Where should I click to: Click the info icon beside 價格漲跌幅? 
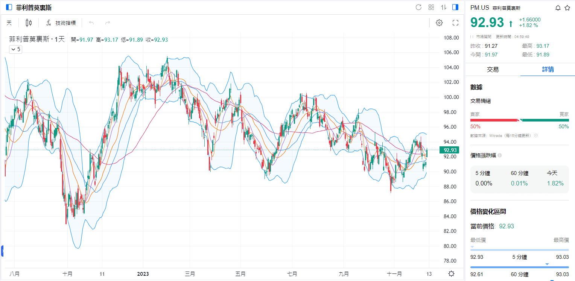499,155
